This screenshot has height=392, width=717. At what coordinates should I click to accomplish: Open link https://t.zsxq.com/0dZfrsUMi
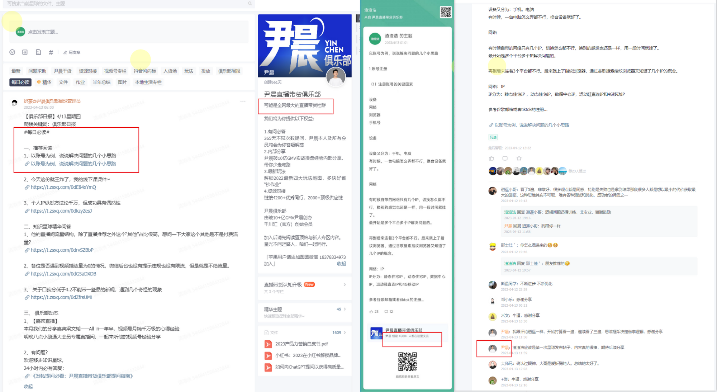point(58,297)
